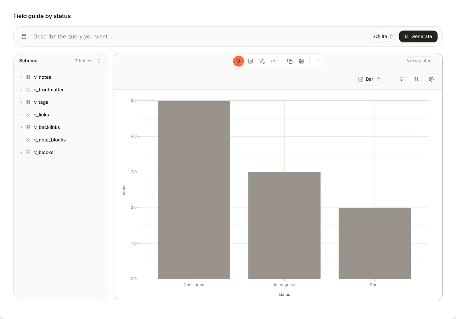Copy the query with the duplicate icon
Viewport: 456px width, 319px height.
pos(290,61)
